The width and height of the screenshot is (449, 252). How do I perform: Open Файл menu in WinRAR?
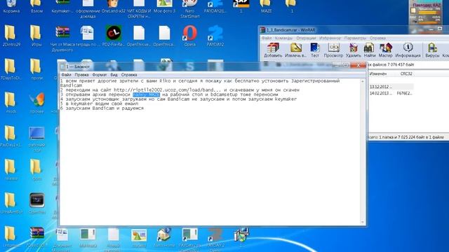267,38
